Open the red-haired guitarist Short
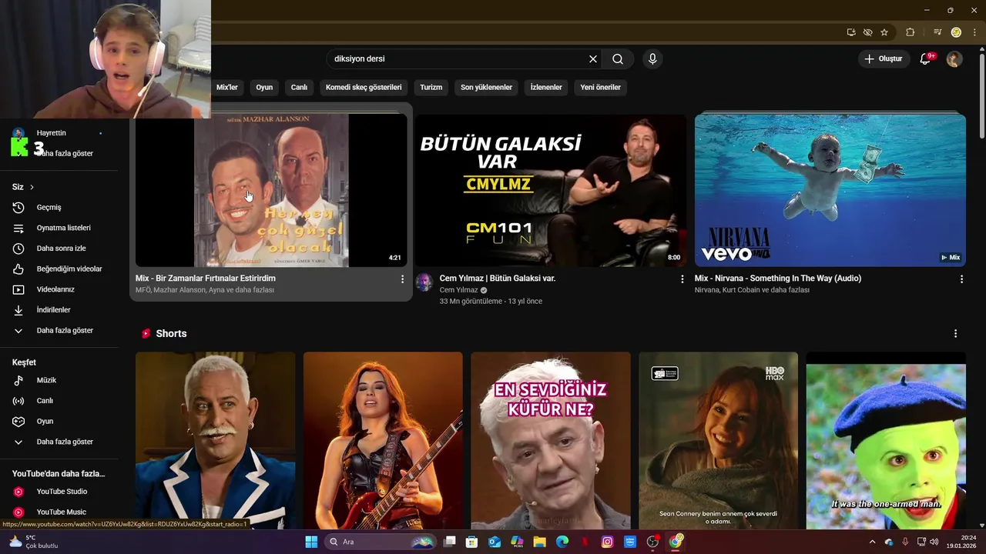986x554 pixels. tap(383, 441)
